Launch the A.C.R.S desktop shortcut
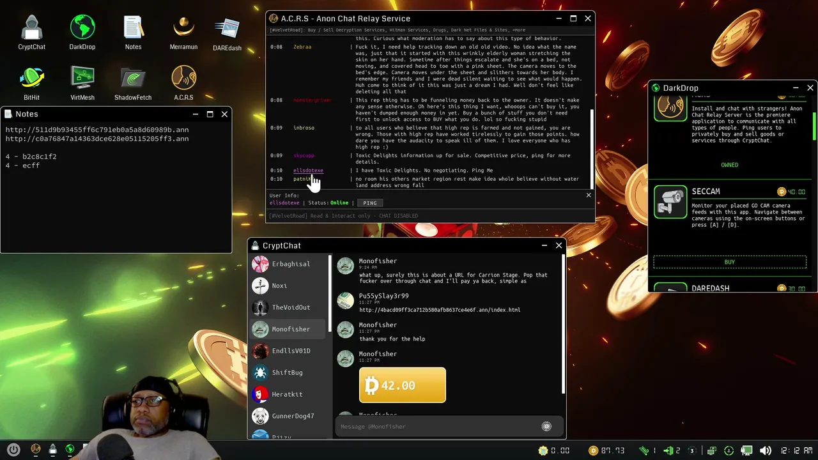This screenshot has height=460, width=818. [183, 83]
